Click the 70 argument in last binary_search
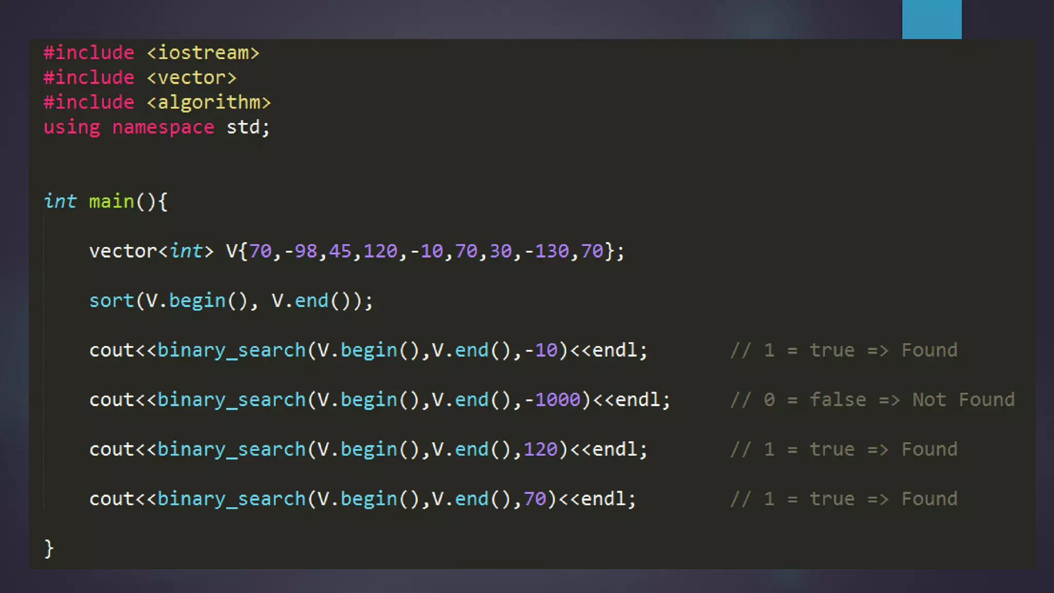1054x593 pixels. pos(535,499)
